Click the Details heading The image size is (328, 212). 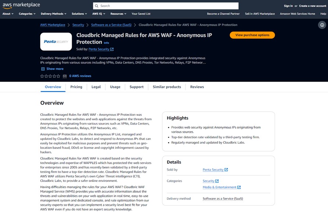[x=174, y=162]
